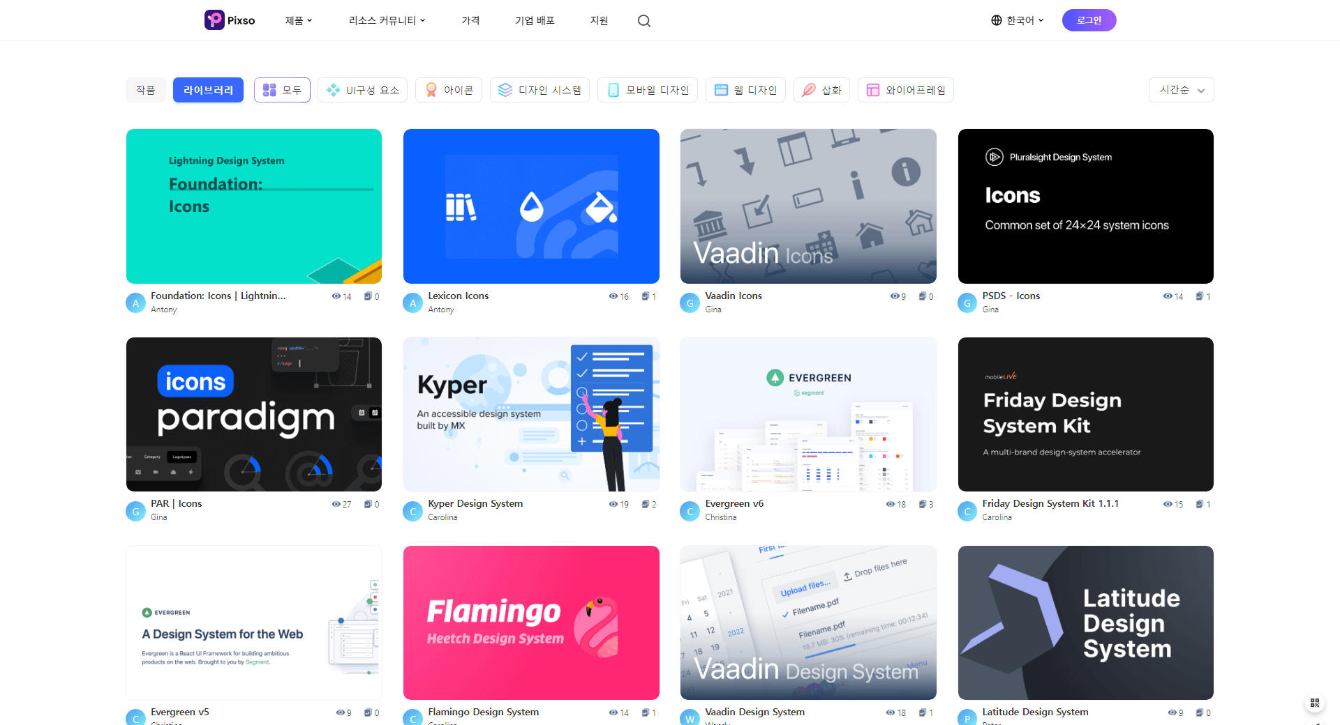Click avatar next to PAR | Icons
The image size is (1340, 725).
point(135,511)
